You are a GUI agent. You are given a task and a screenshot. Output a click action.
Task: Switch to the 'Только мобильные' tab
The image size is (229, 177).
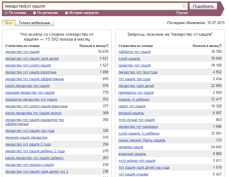coord(34,23)
